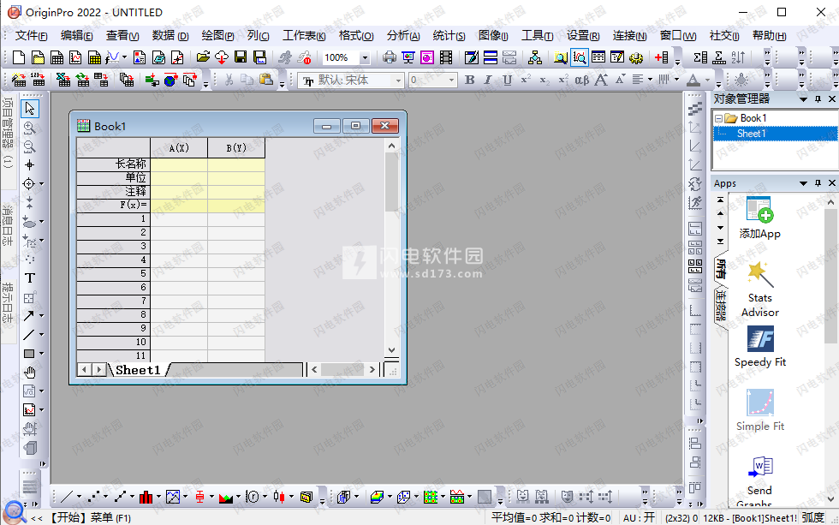Click the Add New Columns icon
Image resolution: width=839 pixels, height=525 pixels.
coord(661,57)
